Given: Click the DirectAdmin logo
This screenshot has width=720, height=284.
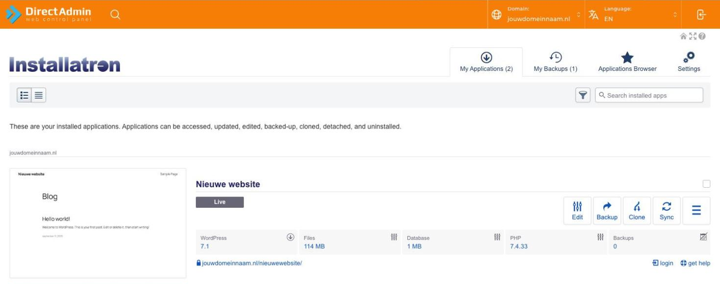Looking at the screenshot, I should click(49, 14).
